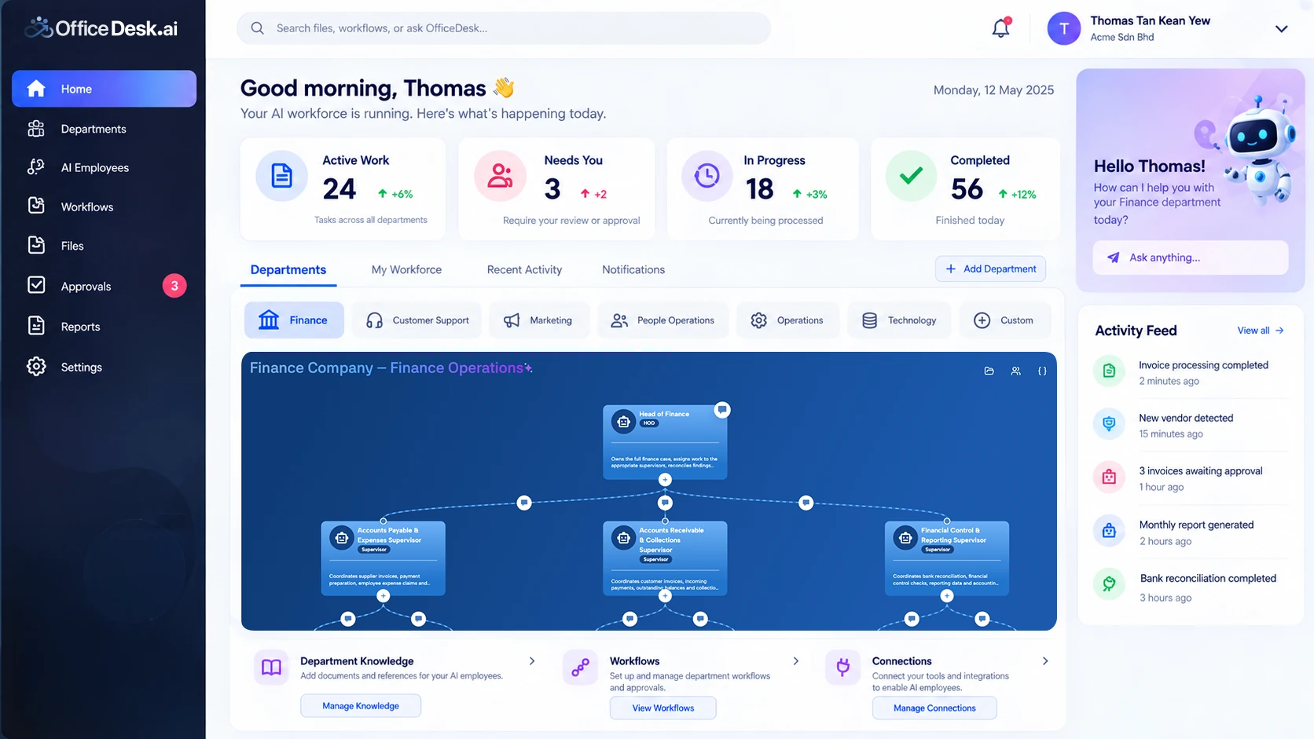
Task: Open View all in Activity Feed
Action: (x=1261, y=331)
